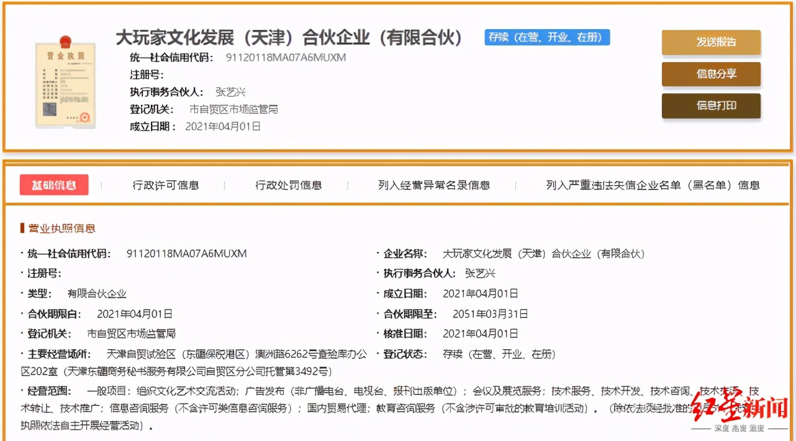Image resolution: width=796 pixels, height=441 pixels.
Task: Click the 信息分享 button
Action: pos(711,74)
